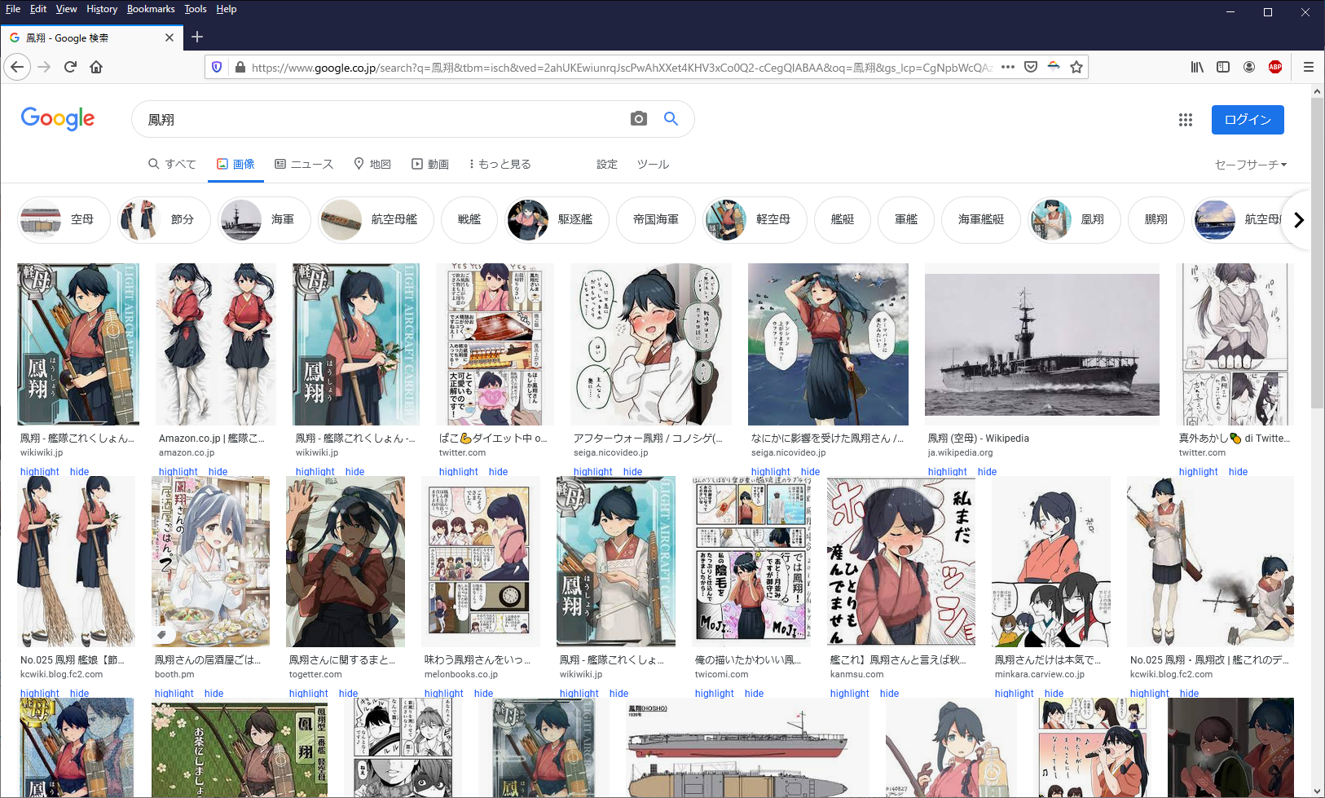
Task: Open the 動画 videos tab
Action: coord(430,164)
